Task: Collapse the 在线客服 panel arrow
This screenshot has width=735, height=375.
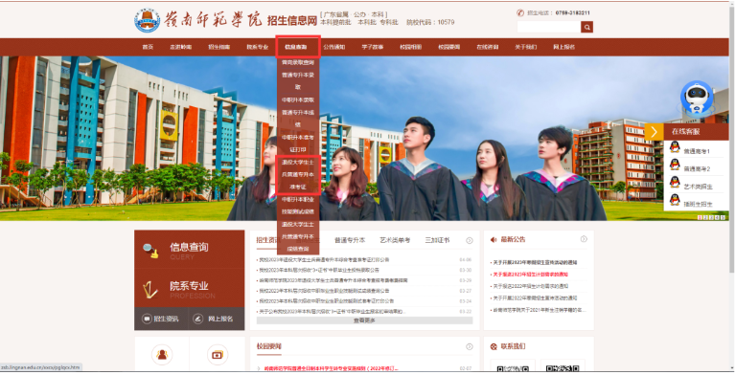Action: 654,132
